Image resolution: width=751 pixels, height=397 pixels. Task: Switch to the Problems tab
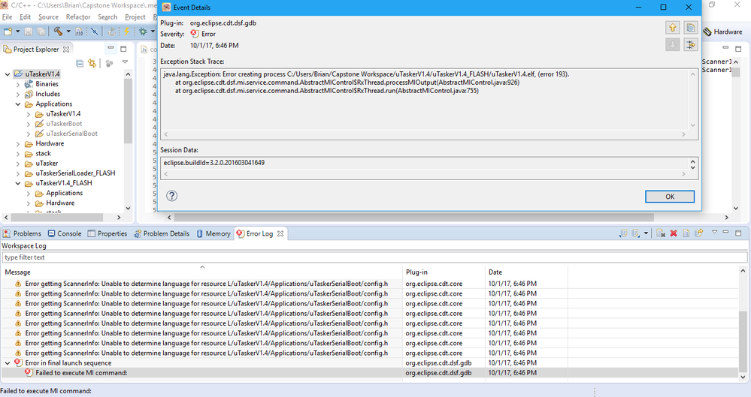[22, 233]
